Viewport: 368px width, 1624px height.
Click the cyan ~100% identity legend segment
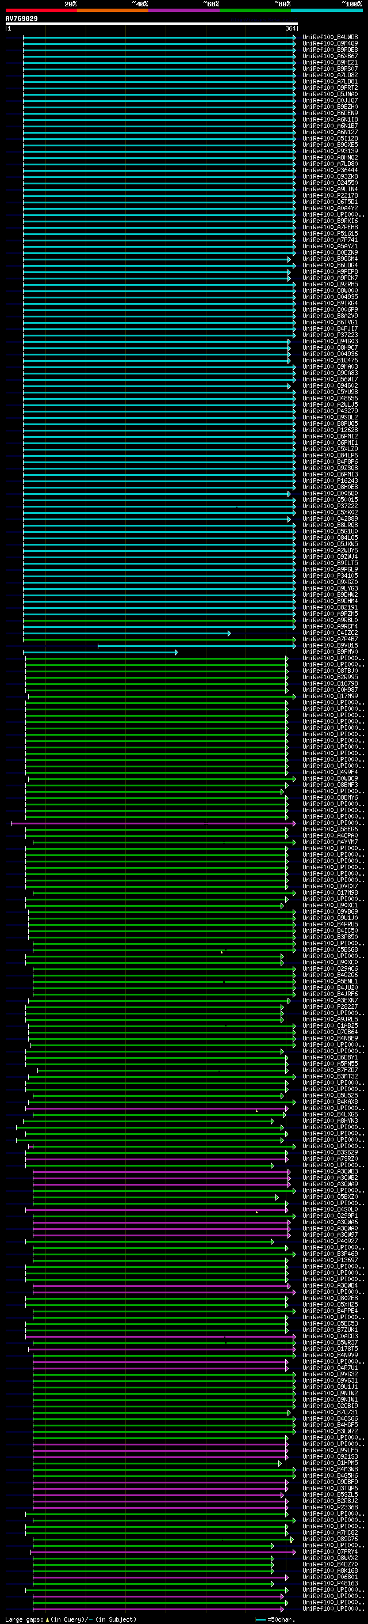(327, 10)
